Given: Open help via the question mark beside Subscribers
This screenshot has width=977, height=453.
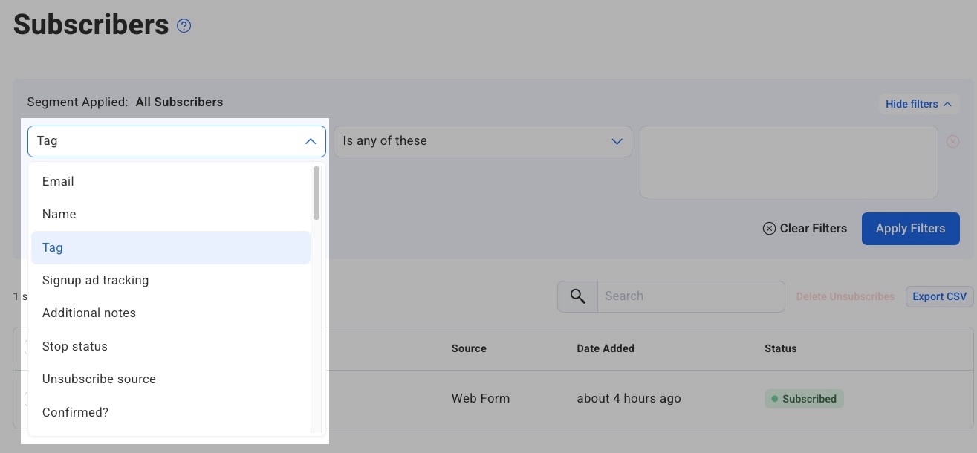Looking at the screenshot, I should (x=184, y=25).
